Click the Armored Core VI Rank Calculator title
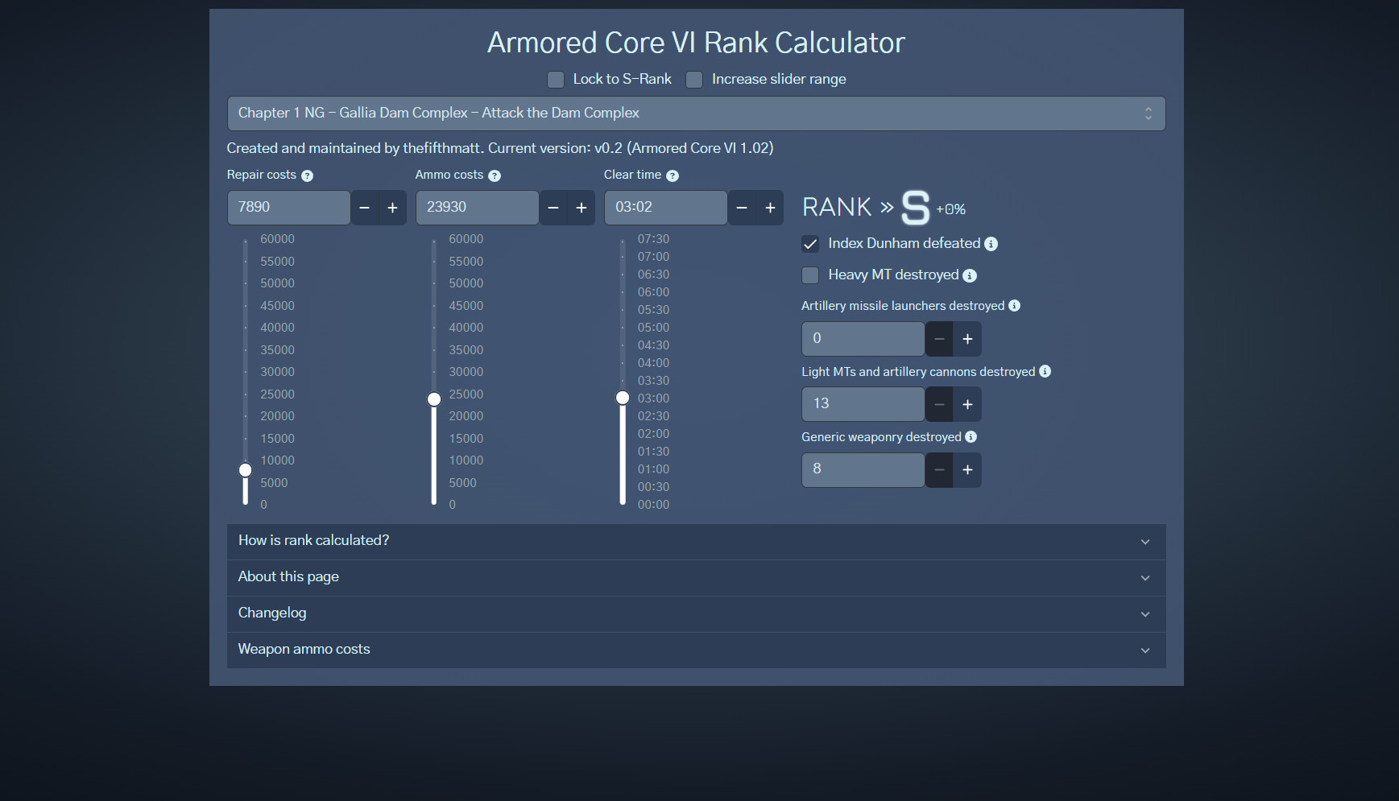This screenshot has height=801, width=1399. click(x=696, y=43)
